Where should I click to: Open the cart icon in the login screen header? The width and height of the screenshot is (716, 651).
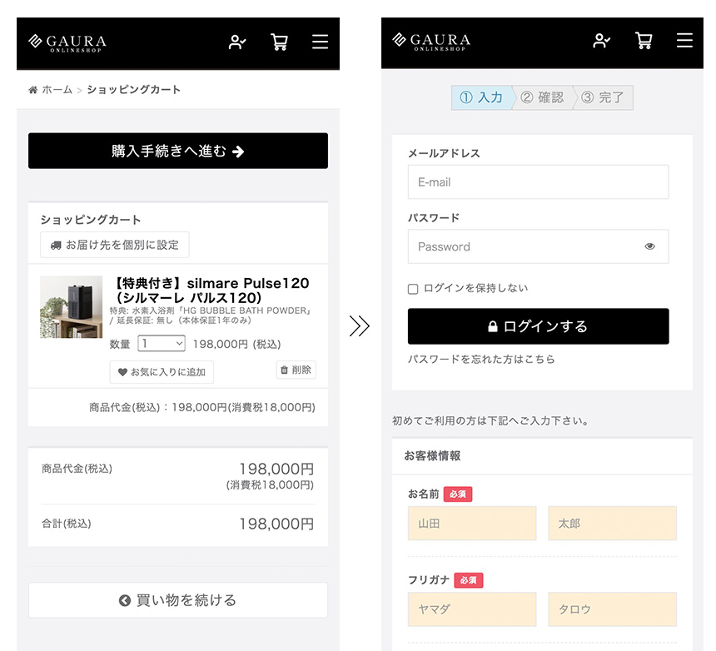tap(644, 41)
